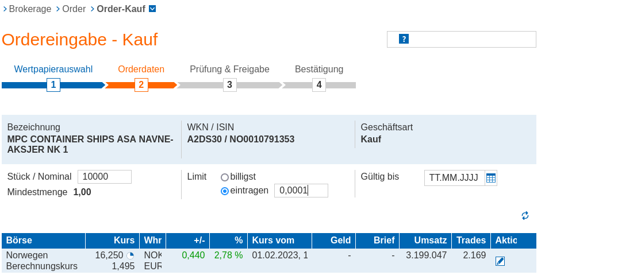Click the refresh quotes icon

coord(525,216)
